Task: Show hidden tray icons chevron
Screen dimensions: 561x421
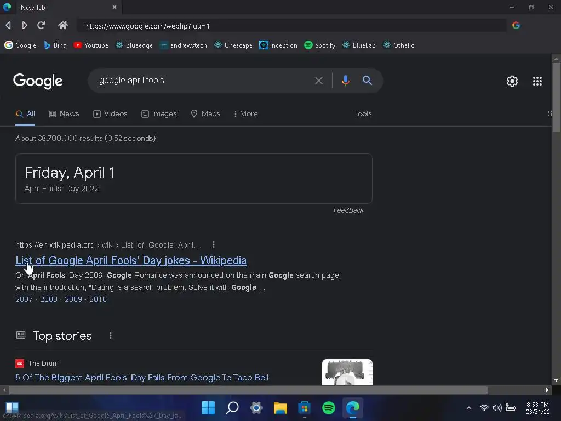Action: point(469,408)
